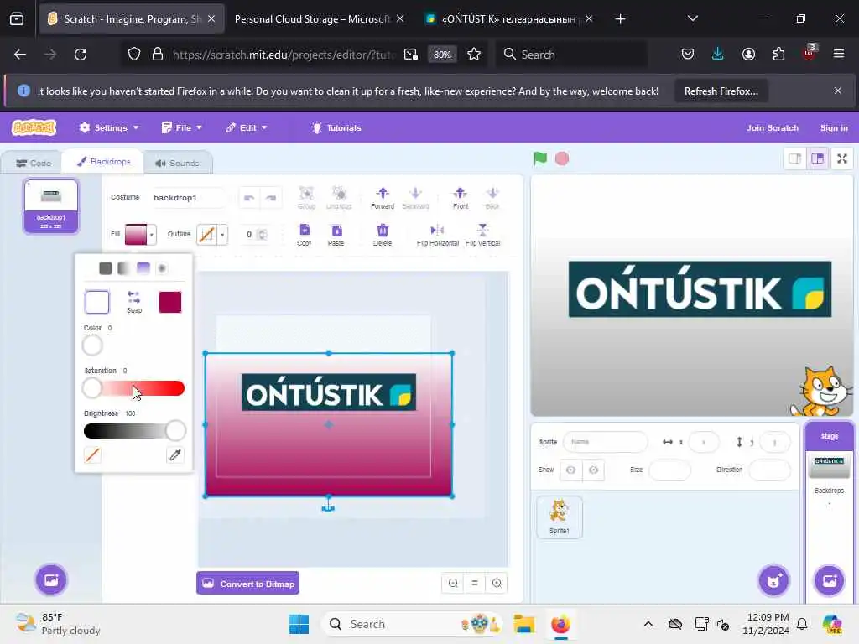Click Refresh Firefox button
The width and height of the screenshot is (859, 644).
pos(721,91)
